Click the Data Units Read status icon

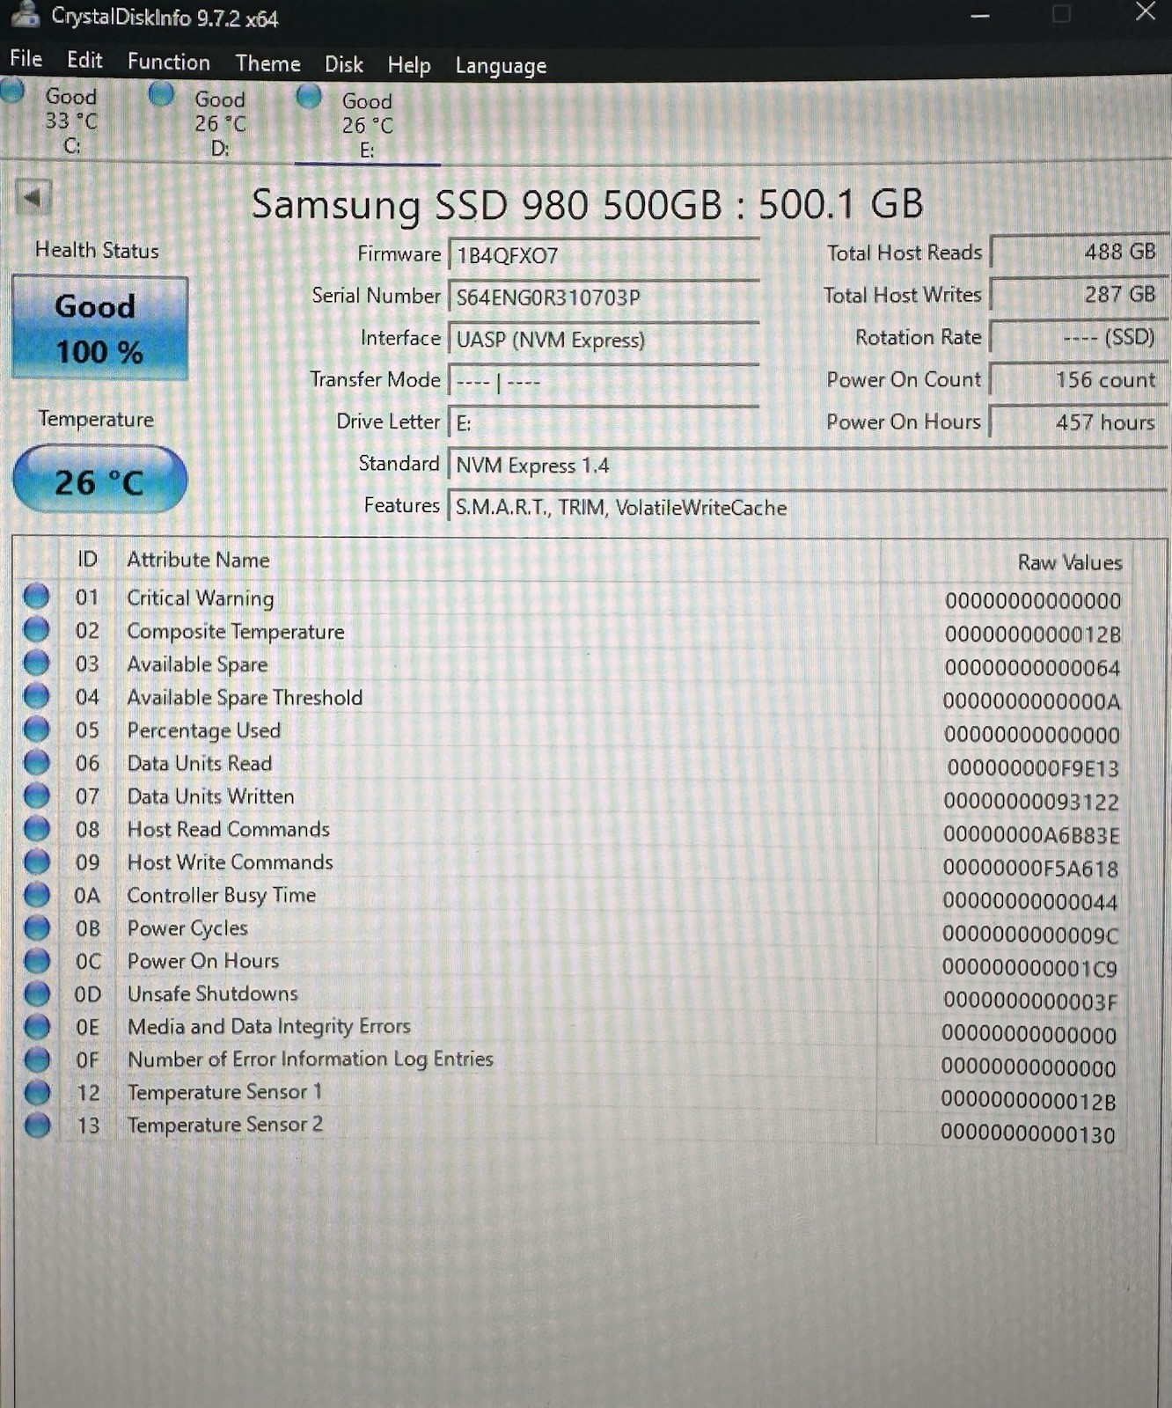click(36, 762)
